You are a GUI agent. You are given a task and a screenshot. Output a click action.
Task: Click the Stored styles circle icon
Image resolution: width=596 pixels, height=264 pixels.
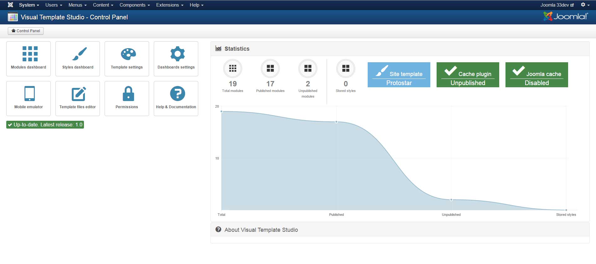coord(346,69)
